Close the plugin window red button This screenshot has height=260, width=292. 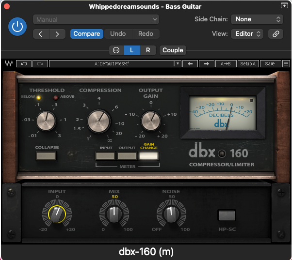click(x=7, y=6)
